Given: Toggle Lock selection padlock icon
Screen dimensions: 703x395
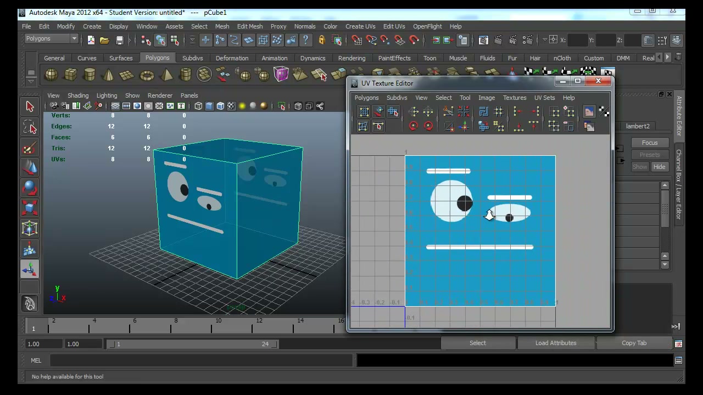Looking at the screenshot, I should pyautogui.click(x=322, y=40).
